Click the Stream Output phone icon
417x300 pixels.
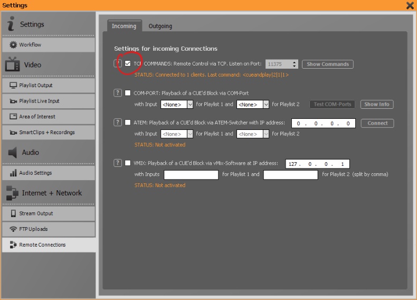pyautogui.click(x=13, y=213)
